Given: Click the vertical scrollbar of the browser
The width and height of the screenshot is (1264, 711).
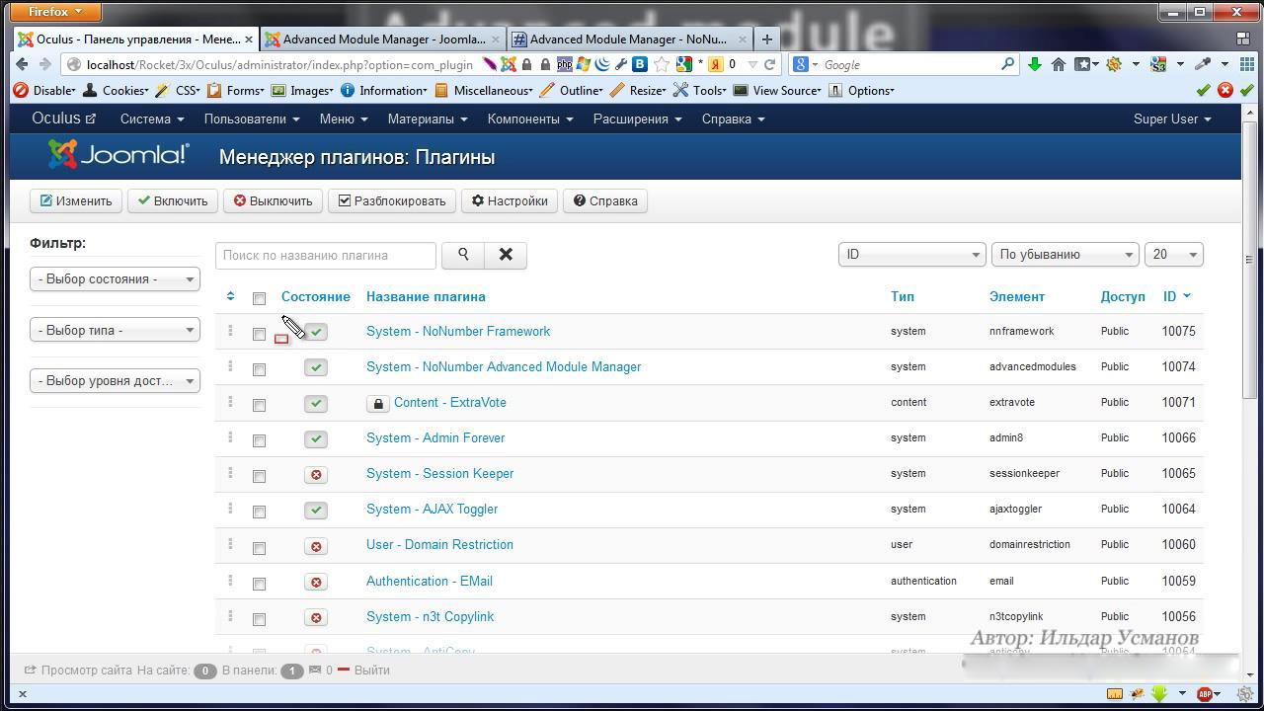Looking at the screenshot, I should (x=1249, y=260).
